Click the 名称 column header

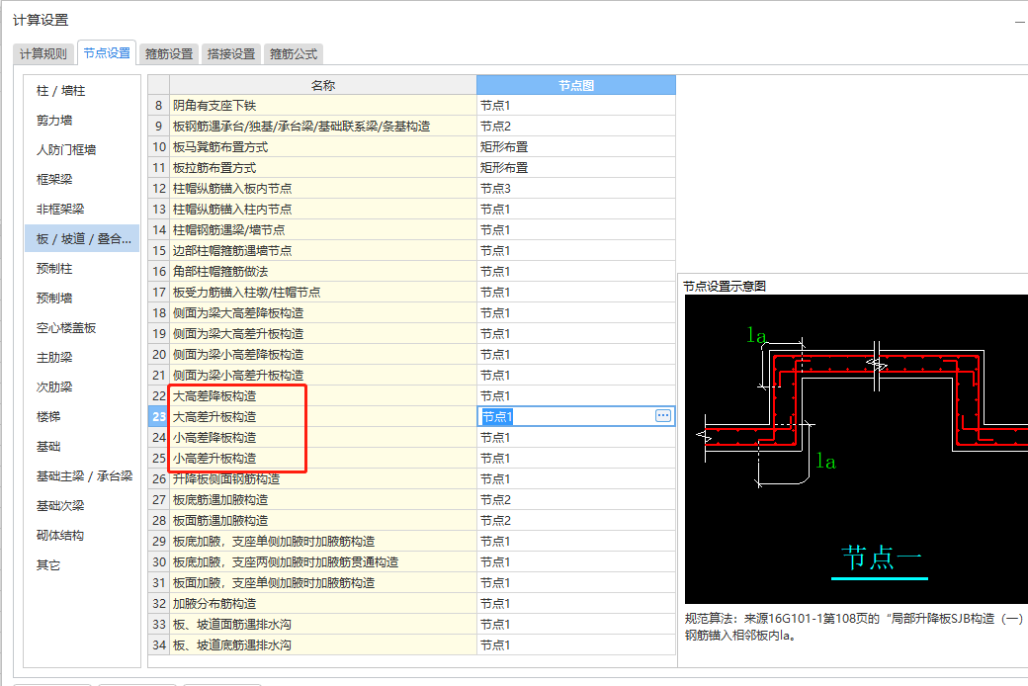point(322,85)
